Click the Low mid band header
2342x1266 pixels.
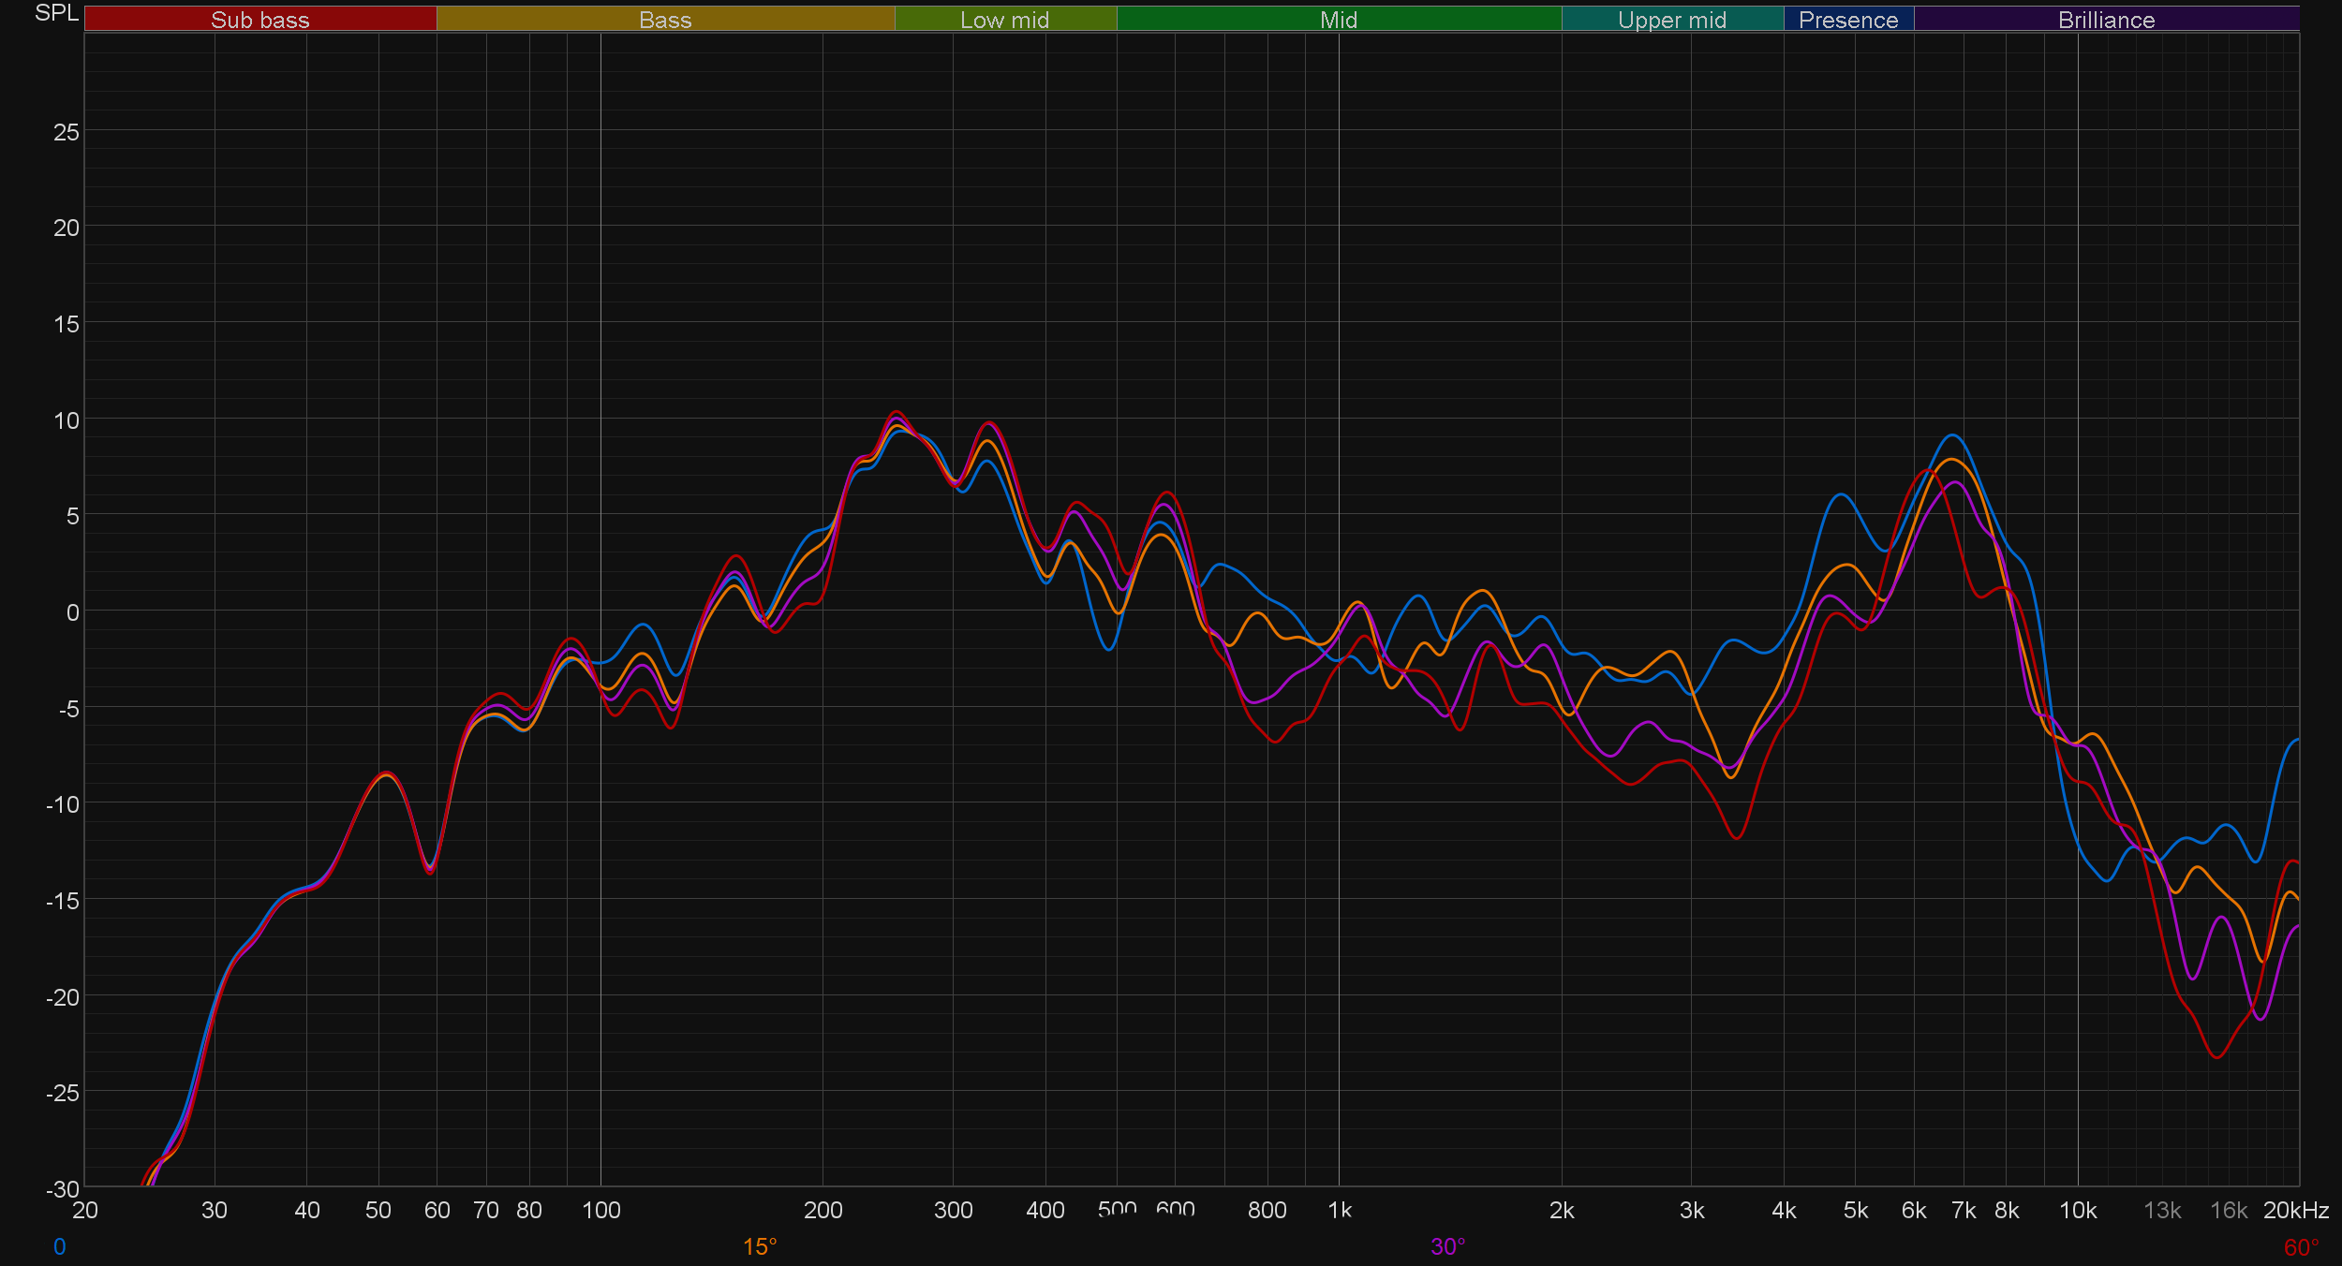[x=1004, y=20]
